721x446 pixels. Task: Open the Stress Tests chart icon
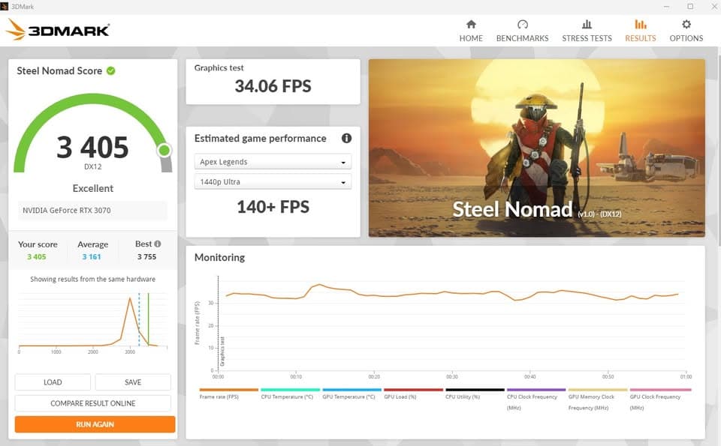[587, 24]
